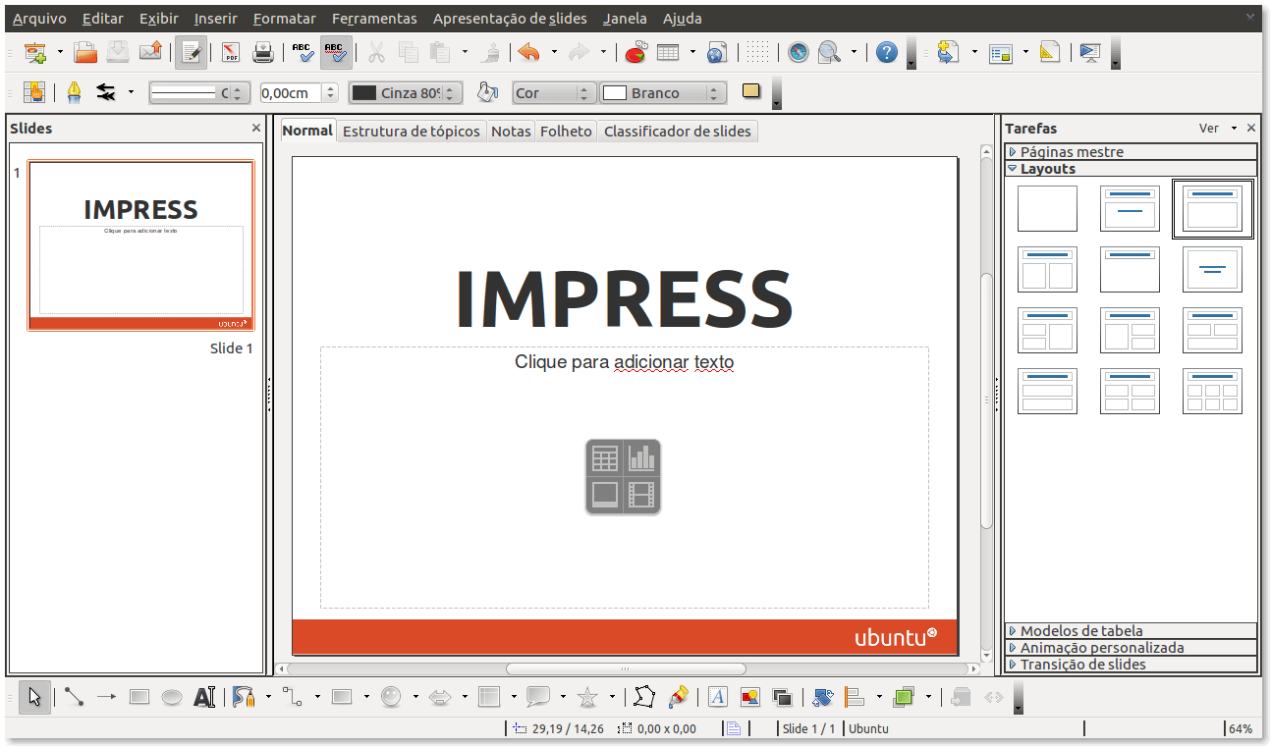The image size is (1271, 747).
Task: Switch to the Classificador de slides tab
Action: (x=678, y=131)
